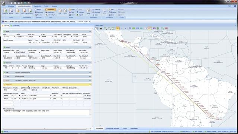The image size is (238, 134).
Task: Click the left panel horizontal scrollbar
Action: (45, 129)
